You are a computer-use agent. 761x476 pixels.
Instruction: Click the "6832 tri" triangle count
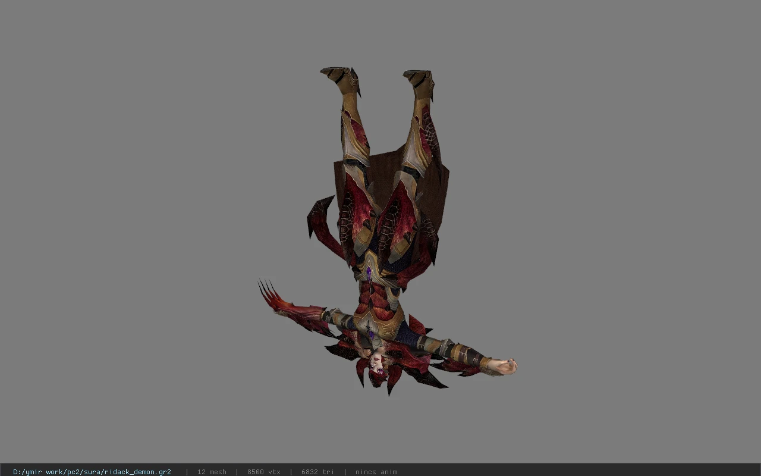[x=317, y=472]
